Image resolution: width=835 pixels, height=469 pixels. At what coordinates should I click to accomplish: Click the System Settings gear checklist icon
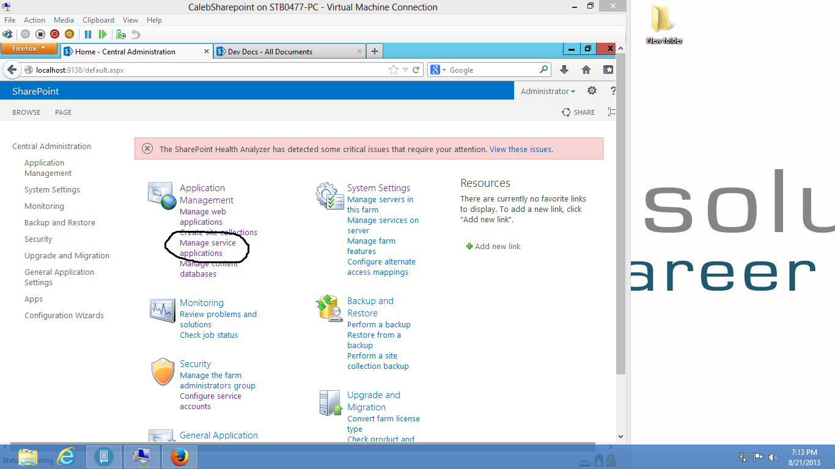click(x=329, y=195)
